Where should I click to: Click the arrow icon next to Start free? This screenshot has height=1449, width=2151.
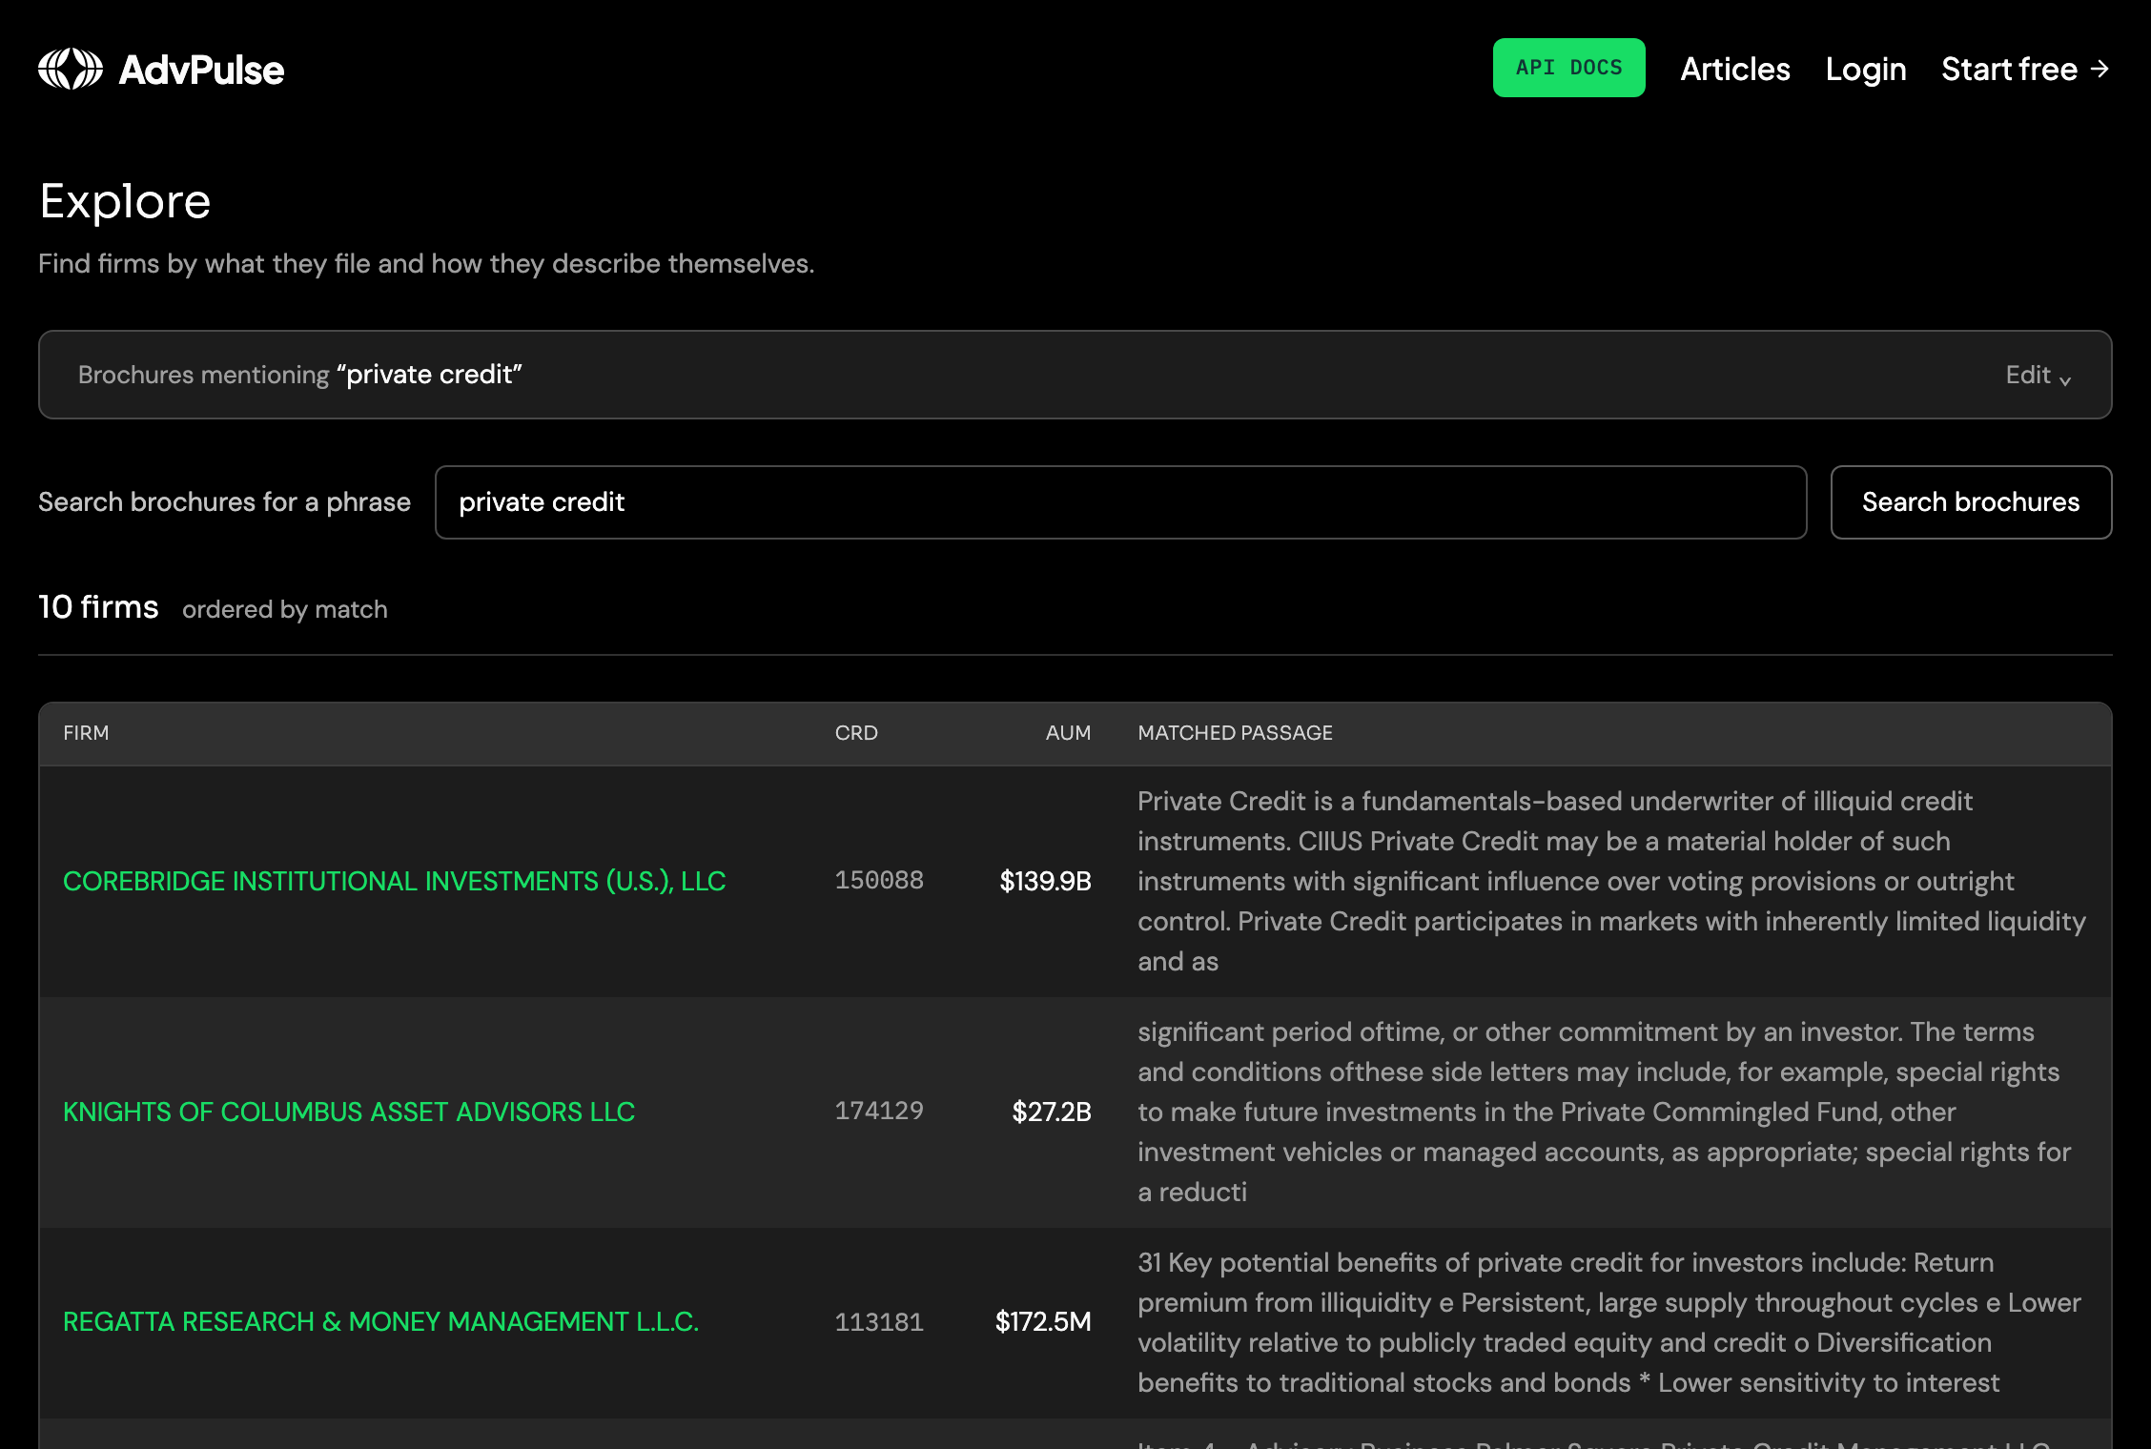pyautogui.click(x=2099, y=69)
